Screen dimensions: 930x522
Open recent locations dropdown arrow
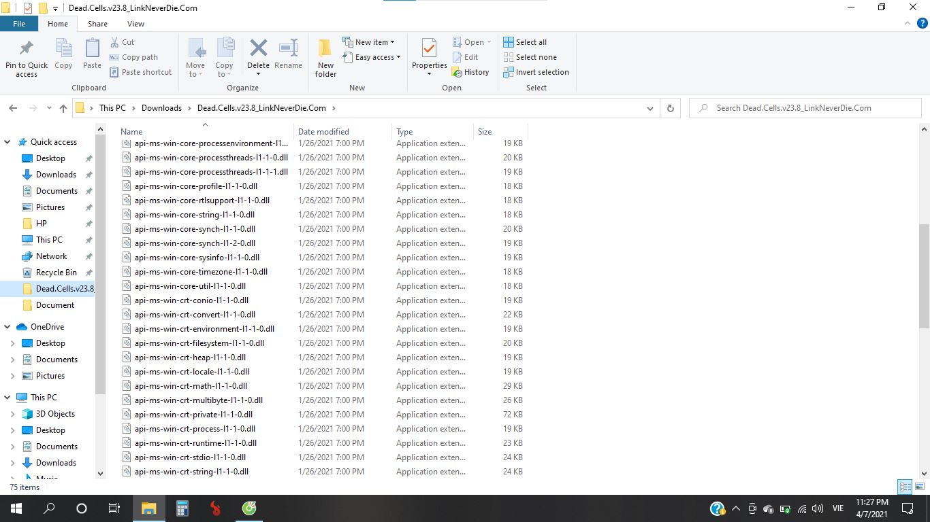click(x=49, y=108)
